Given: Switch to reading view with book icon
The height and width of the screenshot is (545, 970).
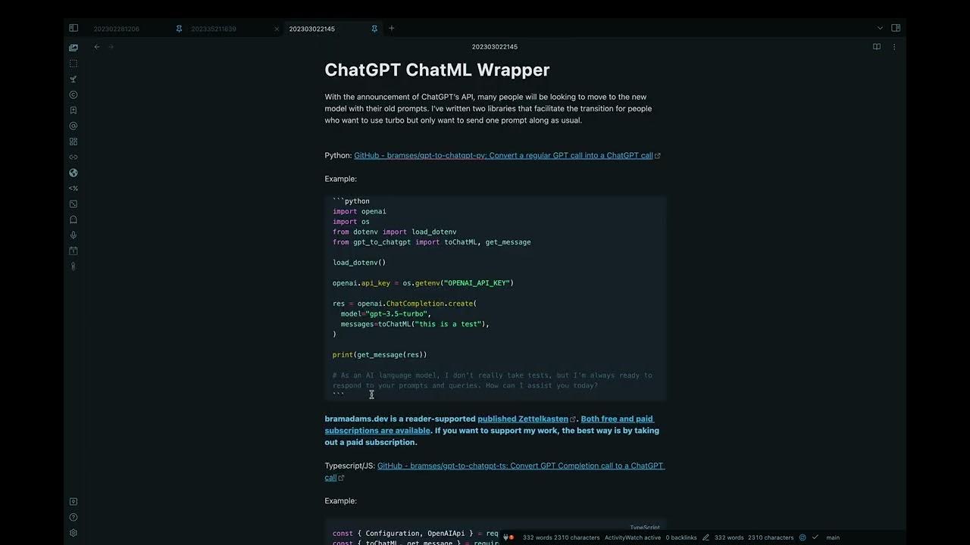Looking at the screenshot, I should click(x=877, y=47).
